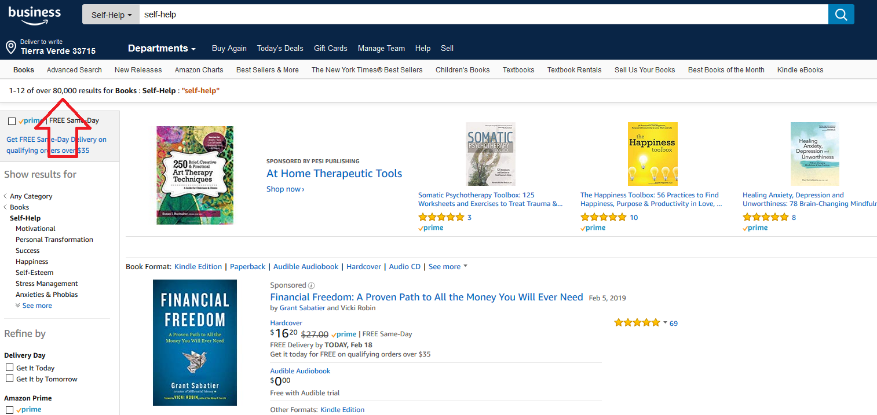
Task: Expand the Departments menu
Action: point(162,48)
